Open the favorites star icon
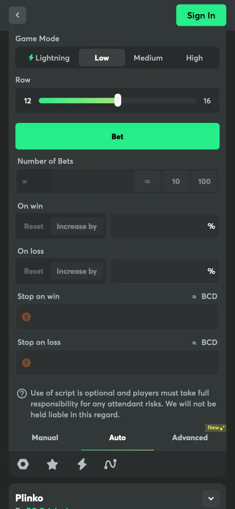The image size is (235, 509). coord(52,464)
